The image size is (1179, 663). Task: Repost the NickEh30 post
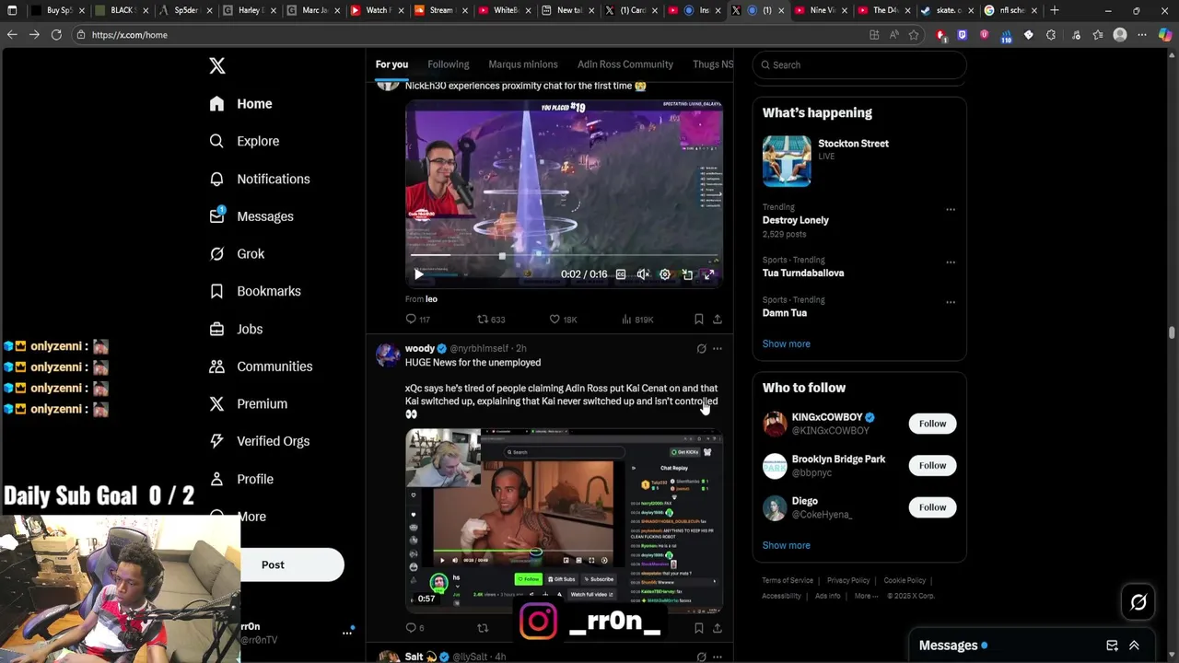[x=490, y=320]
